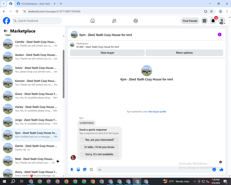231x185 pixels.
Task: Click the attach photo icon
Action: pos(78,170)
